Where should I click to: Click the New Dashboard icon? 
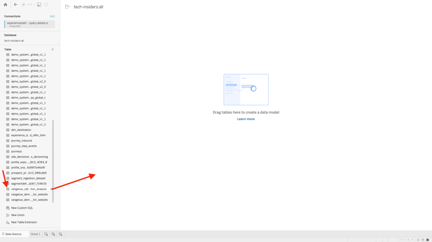[x=53, y=234]
